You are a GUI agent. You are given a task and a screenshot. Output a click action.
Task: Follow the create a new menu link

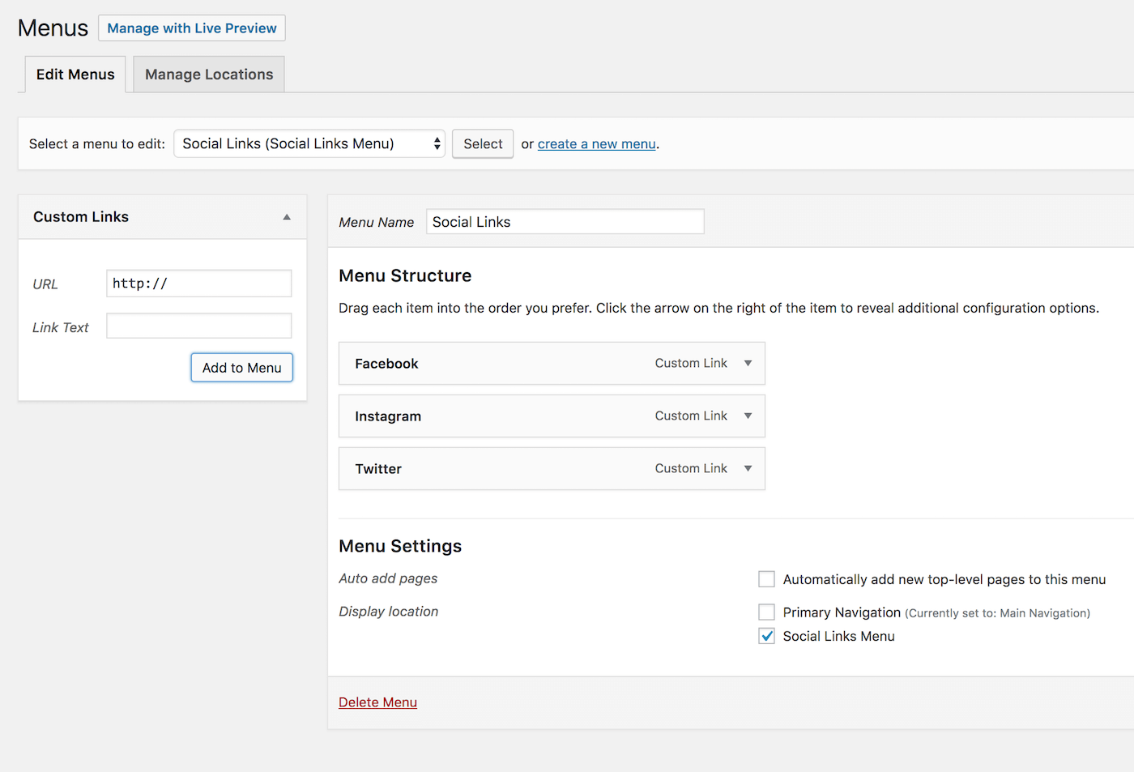point(596,144)
